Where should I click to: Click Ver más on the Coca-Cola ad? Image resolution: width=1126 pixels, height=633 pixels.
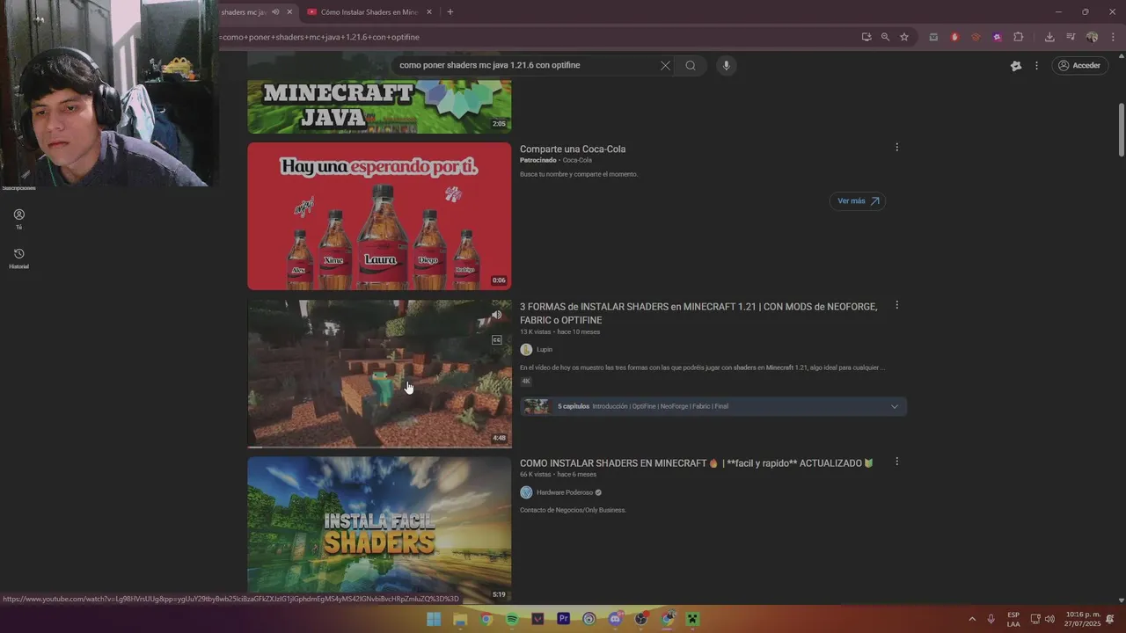point(857,200)
